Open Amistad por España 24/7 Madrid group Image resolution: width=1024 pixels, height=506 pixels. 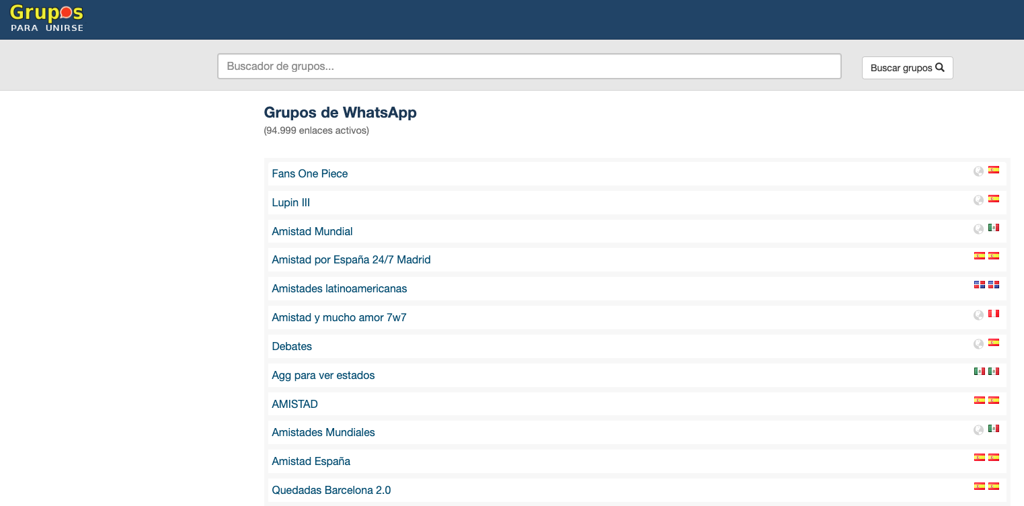point(351,259)
